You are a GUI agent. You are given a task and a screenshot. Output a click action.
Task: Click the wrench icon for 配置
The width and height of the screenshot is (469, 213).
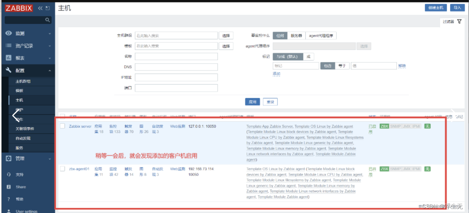pyautogui.click(x=9, y=70)
